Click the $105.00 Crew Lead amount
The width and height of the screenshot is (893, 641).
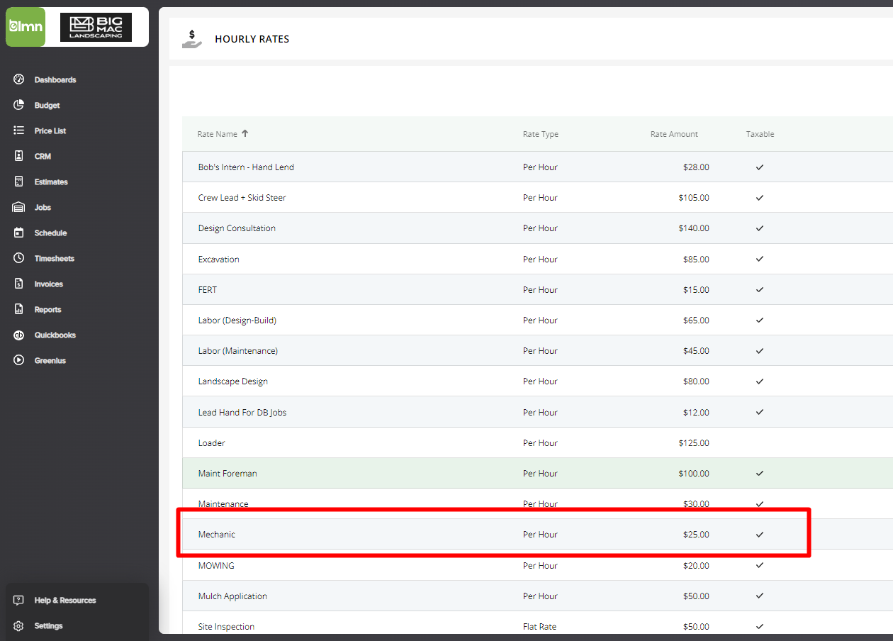tap(694, 198)
